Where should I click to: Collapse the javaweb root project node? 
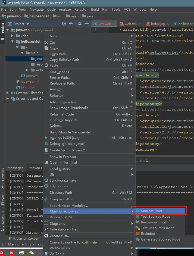point(8,30)
